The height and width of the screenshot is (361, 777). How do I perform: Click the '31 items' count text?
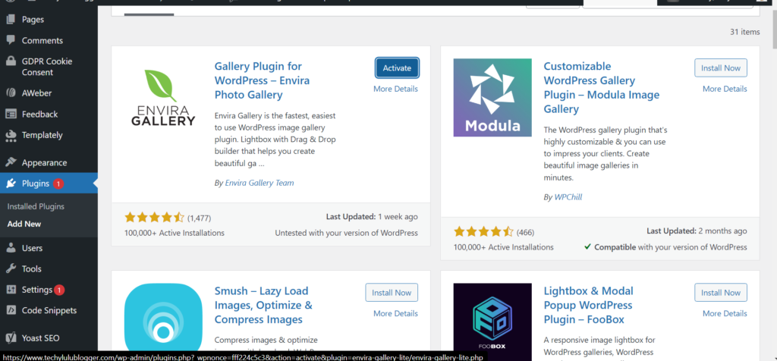[744, 32]
